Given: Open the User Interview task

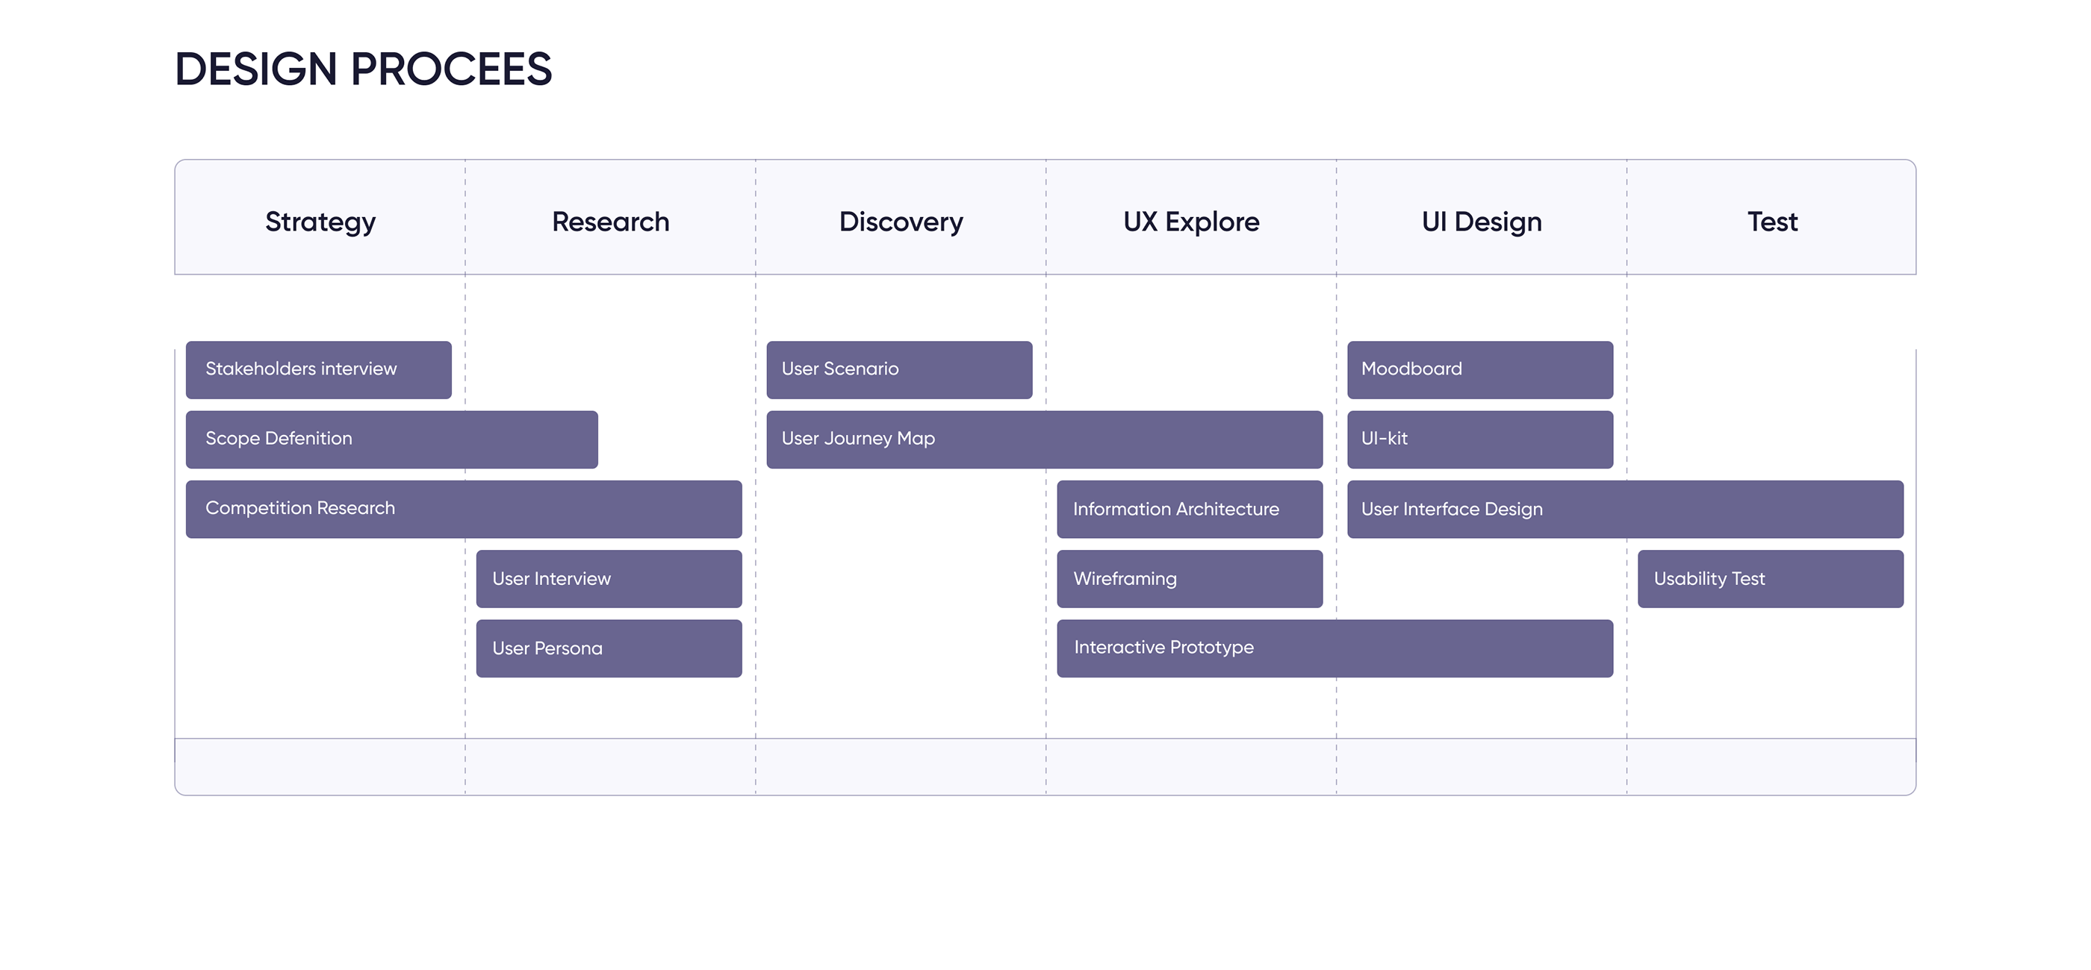Looking at the screenshot, I should (x=609, y=579).
